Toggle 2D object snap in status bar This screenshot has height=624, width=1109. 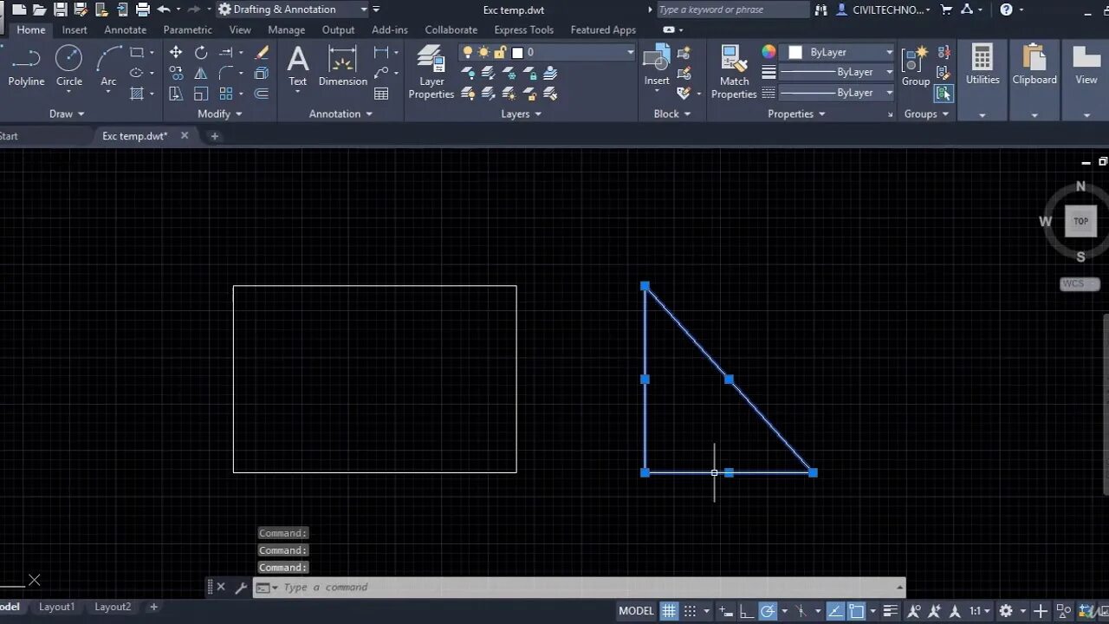coord(856,611)
